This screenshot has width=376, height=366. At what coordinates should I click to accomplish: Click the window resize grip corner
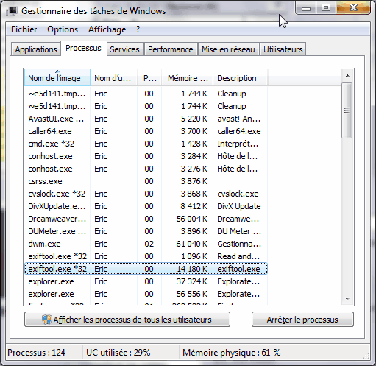[x=366, y=356]
